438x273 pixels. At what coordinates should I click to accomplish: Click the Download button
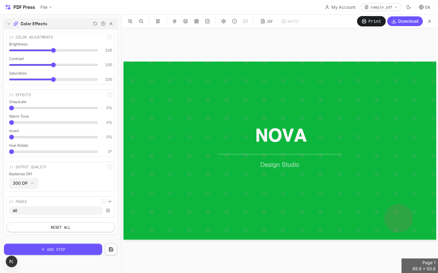pyautogui.click(x=405, y=21)
